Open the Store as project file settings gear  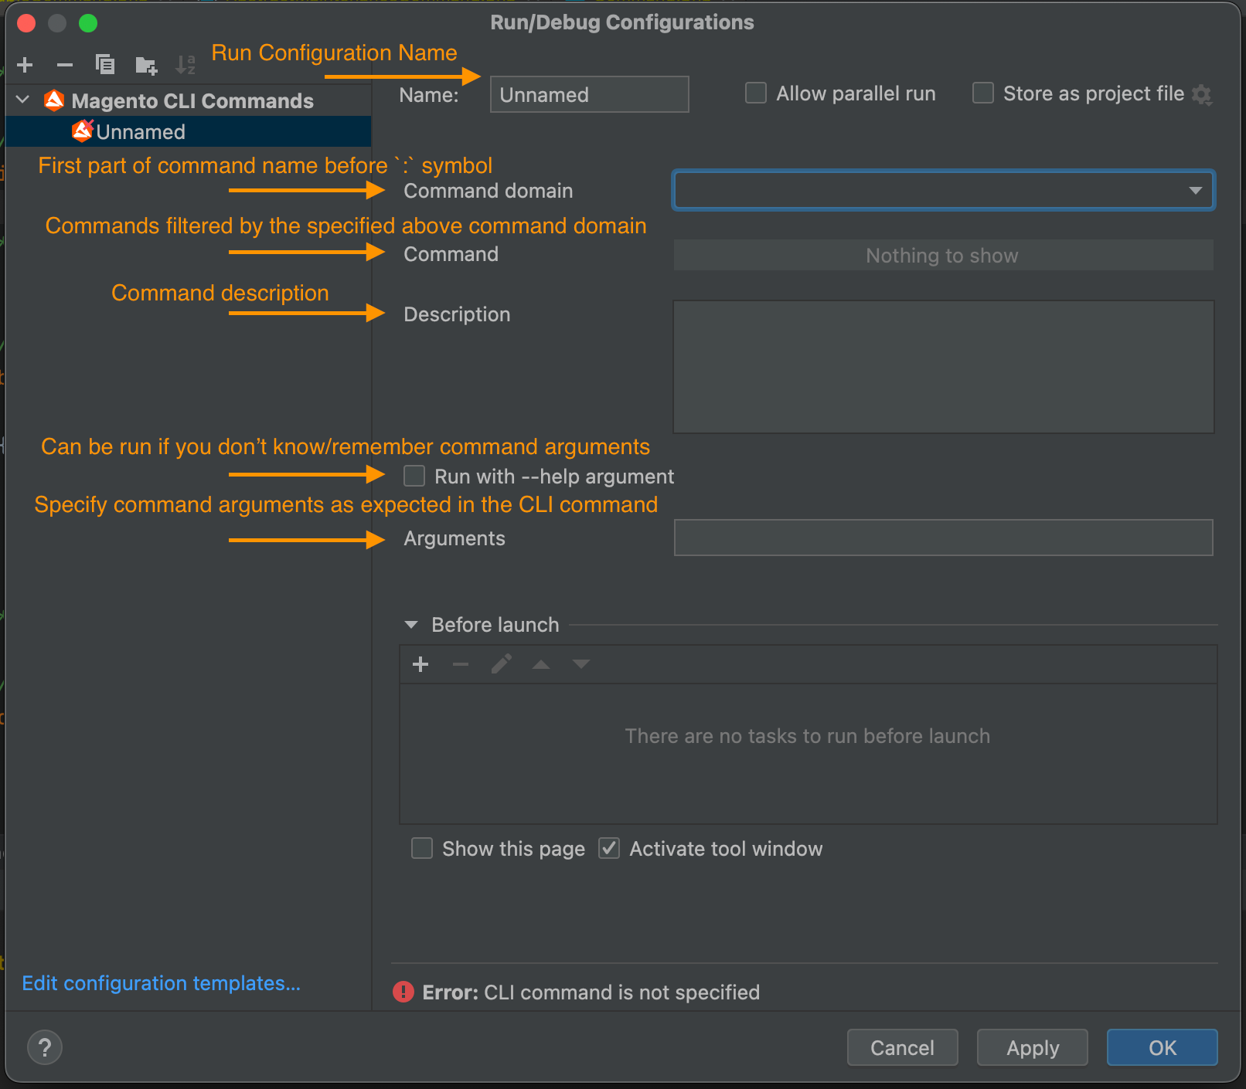tap(1202, 95)
